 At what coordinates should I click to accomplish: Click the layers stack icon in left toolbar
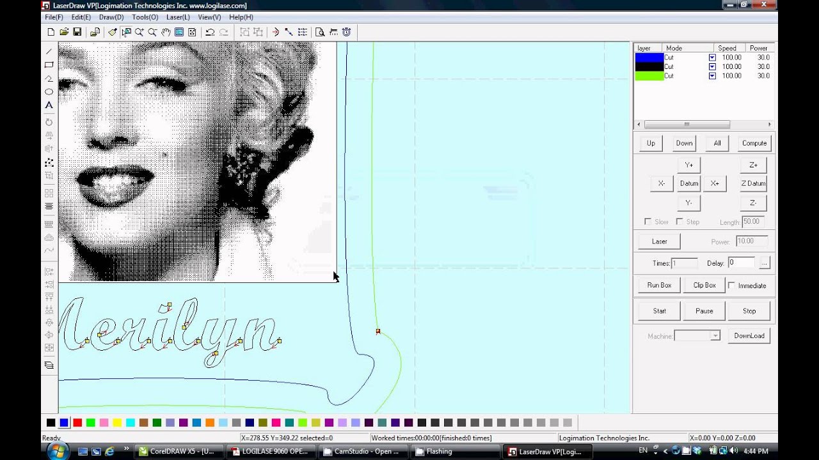(x=49, y=365)
